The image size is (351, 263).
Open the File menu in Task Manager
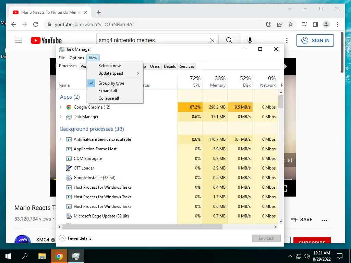click(x=62, y=58)
